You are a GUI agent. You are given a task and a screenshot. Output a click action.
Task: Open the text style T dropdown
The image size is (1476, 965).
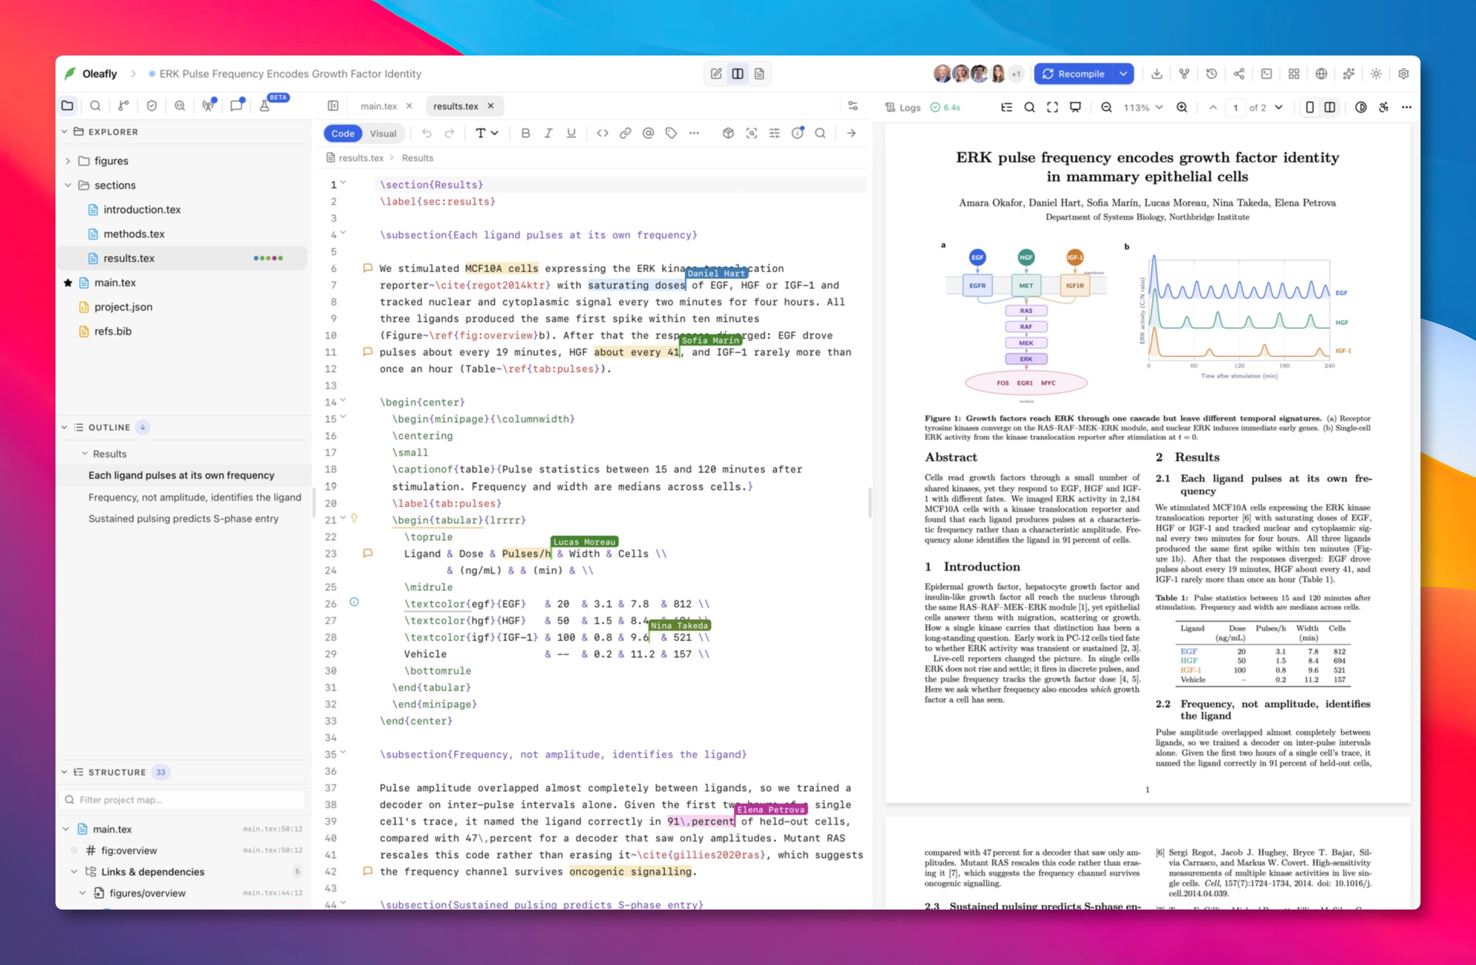(487, 133)
